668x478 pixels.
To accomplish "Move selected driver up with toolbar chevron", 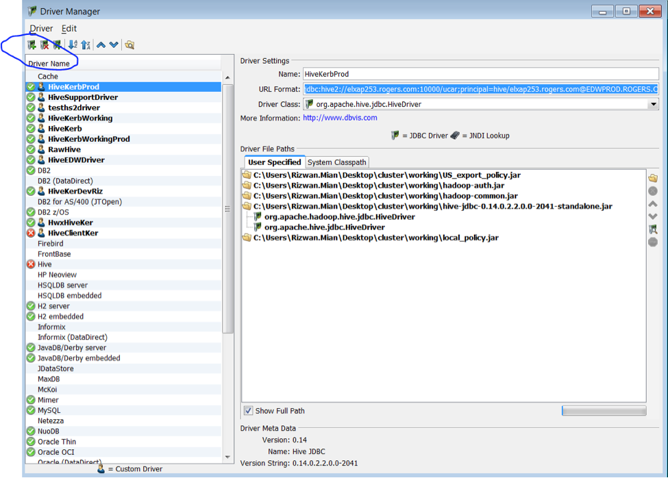I will click(101, 45).
